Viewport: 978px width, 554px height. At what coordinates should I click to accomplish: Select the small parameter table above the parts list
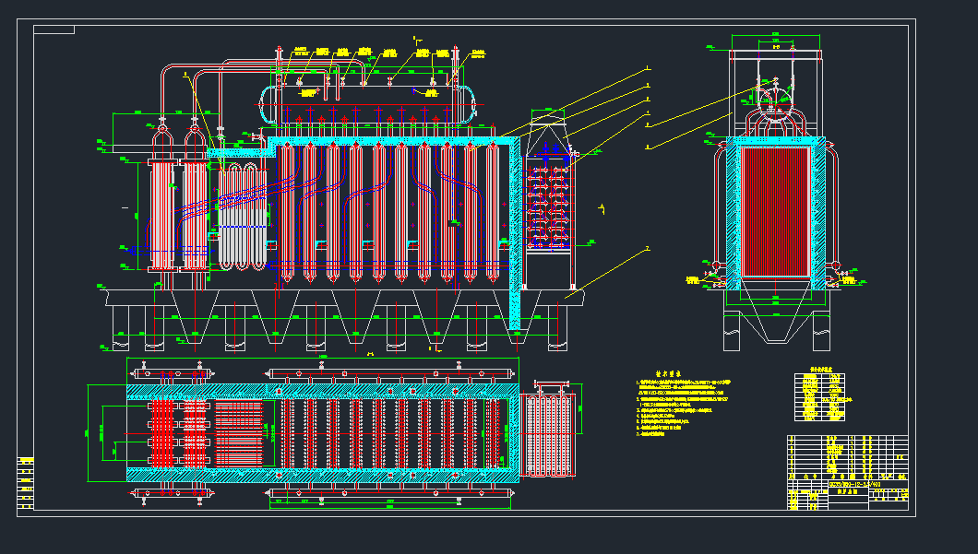coord(821,395)
